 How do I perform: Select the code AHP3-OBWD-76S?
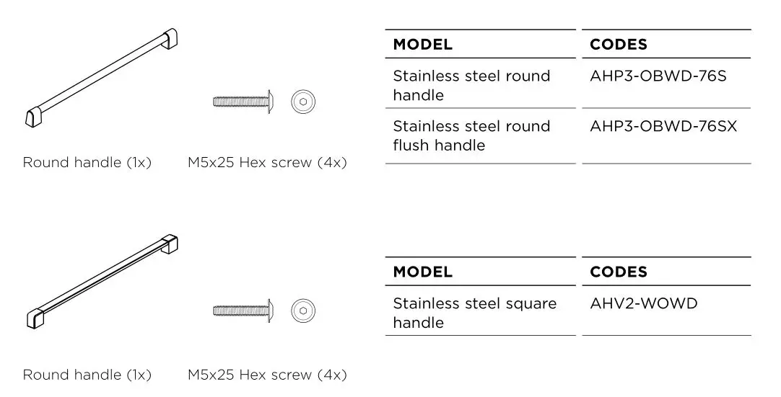click(658, 76)
